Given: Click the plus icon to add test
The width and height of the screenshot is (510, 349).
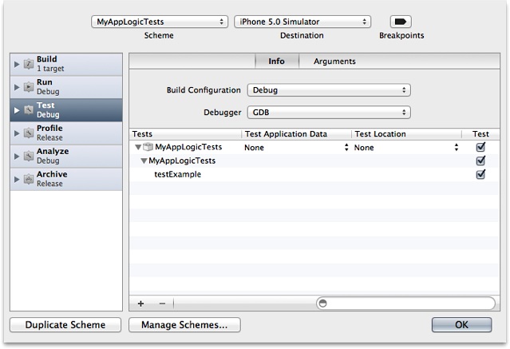Looking at the screenshot, I should 141,303.
